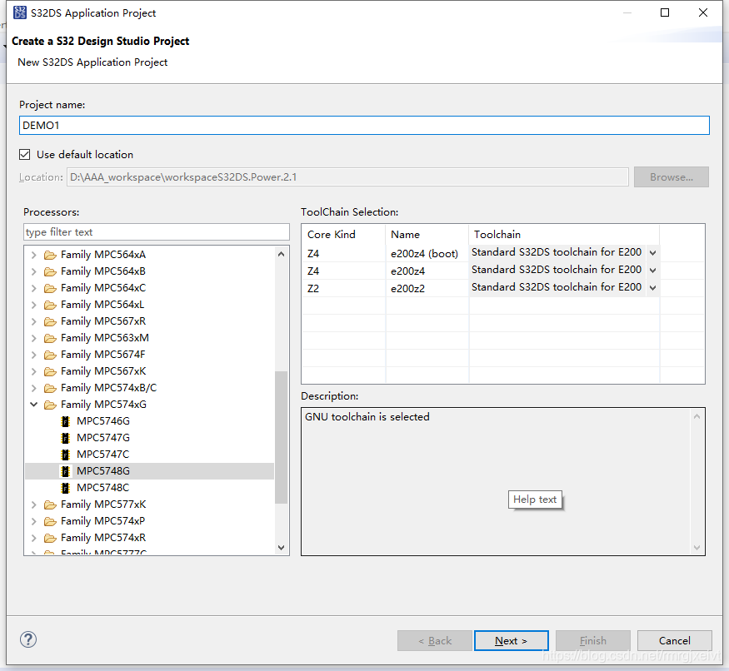Click the Family MPC577xK folder icon
729x671 pixels.
tap(50, 505)
